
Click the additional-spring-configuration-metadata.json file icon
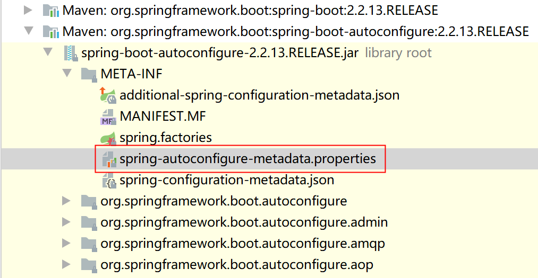click(x=108, y=95)
